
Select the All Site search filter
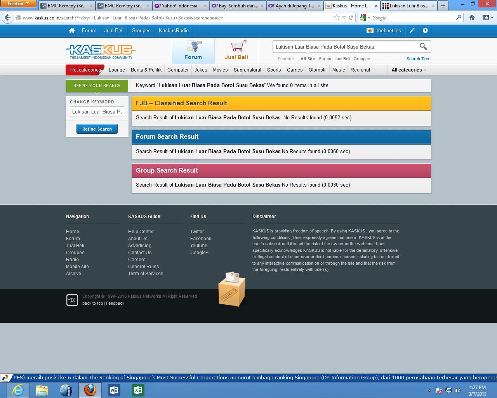tap(308, 59)
